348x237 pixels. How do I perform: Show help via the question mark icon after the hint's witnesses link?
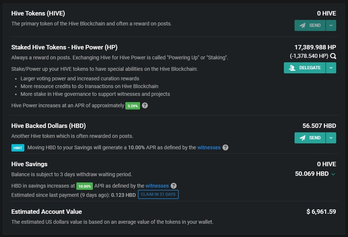[x=225, y=147]
